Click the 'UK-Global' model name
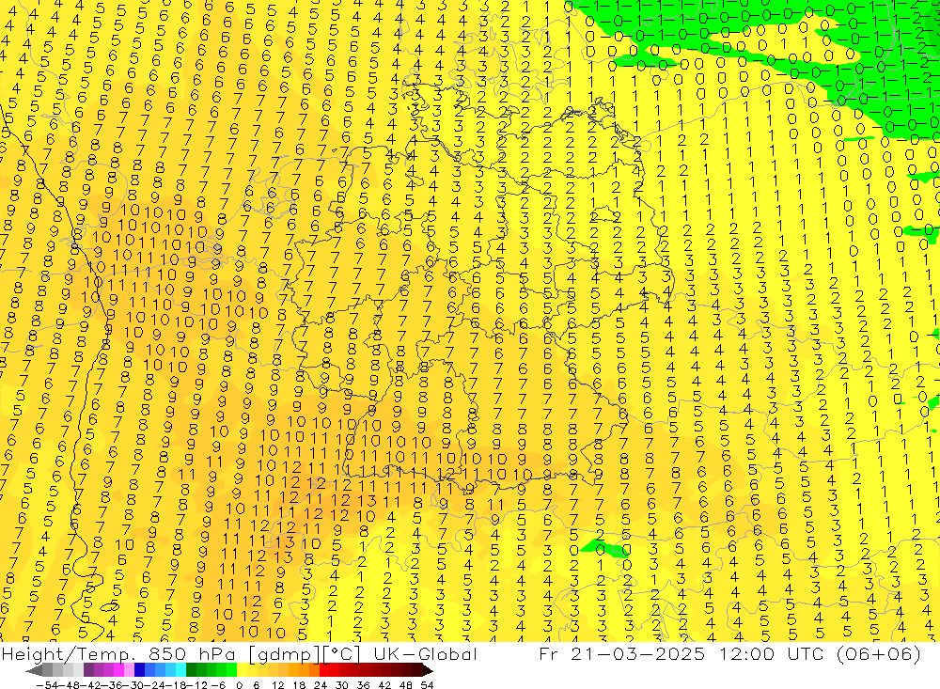Image resolution: width=940 pixels, height=689 pixels. click(x=425, y=653)
